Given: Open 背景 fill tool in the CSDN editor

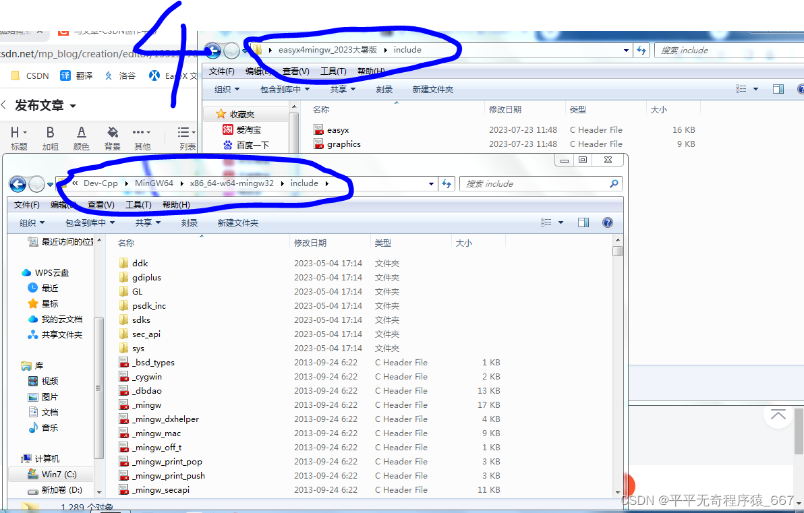Looking at the screenshot, I should [112, 138].
